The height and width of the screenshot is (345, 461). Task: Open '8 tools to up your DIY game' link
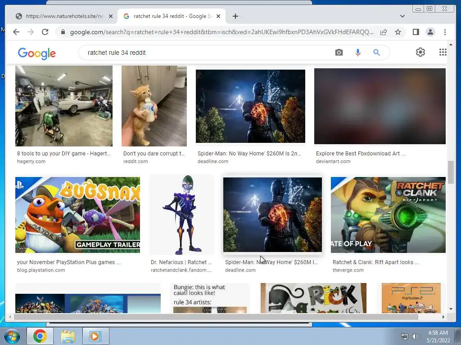[64, 154]
